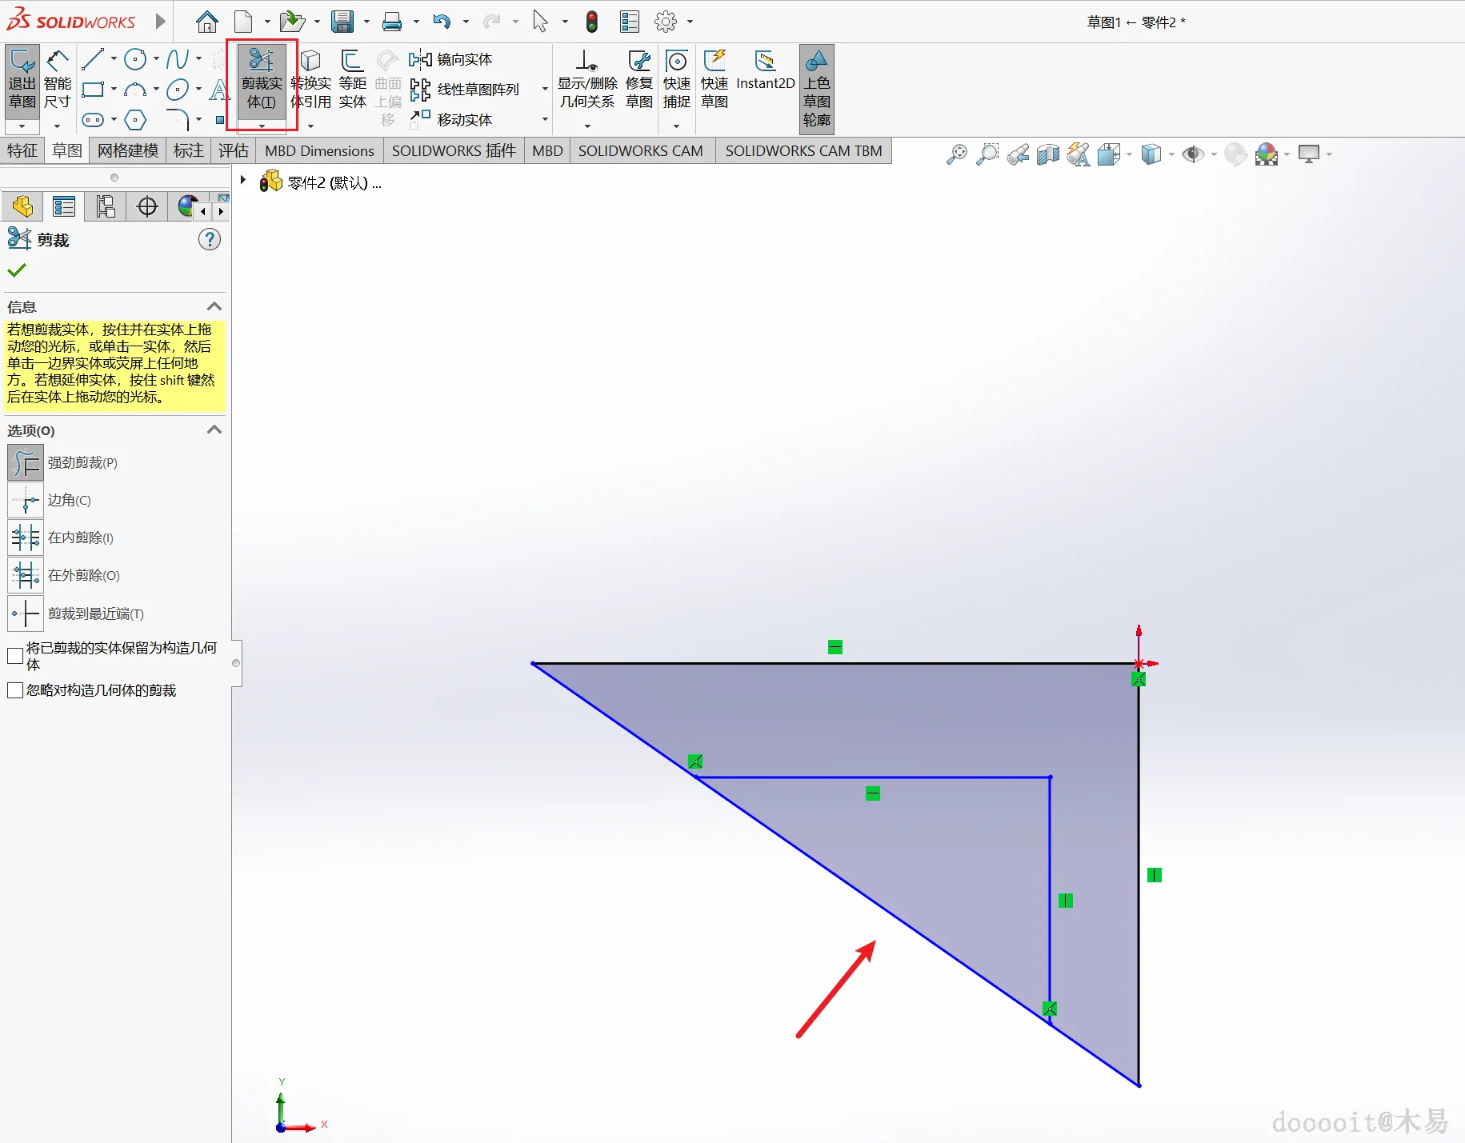This screenshot has width=1465, height=1143.
Task: Check keep trimmed entities as construction geometry
Action: [x=15, y=656]
